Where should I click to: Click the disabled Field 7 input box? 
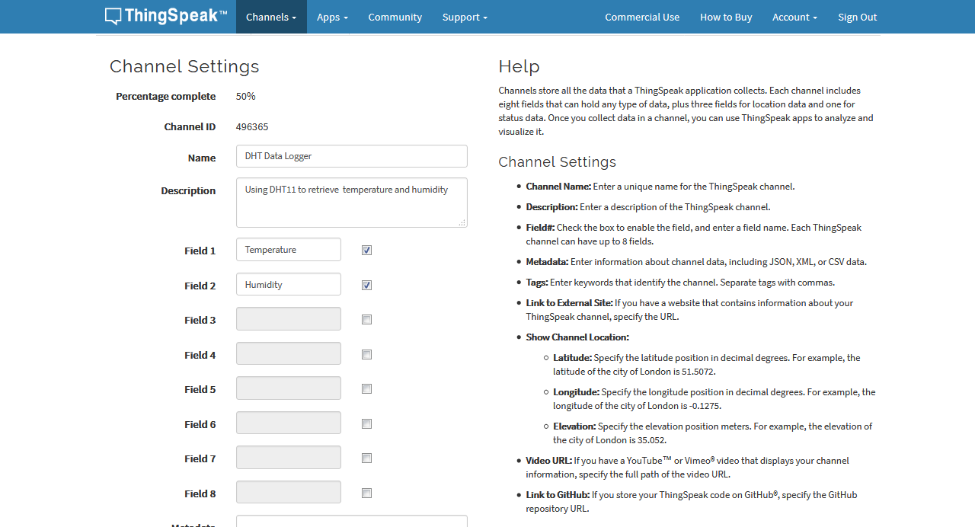tap(289, 458)
